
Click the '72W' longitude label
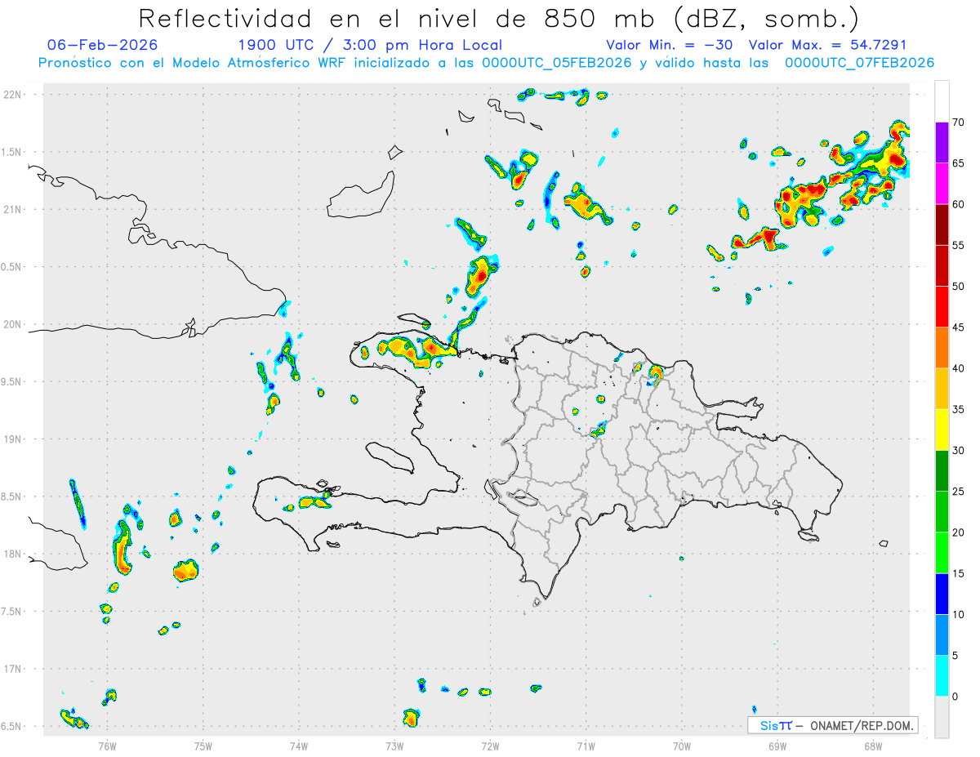point(490,746)
